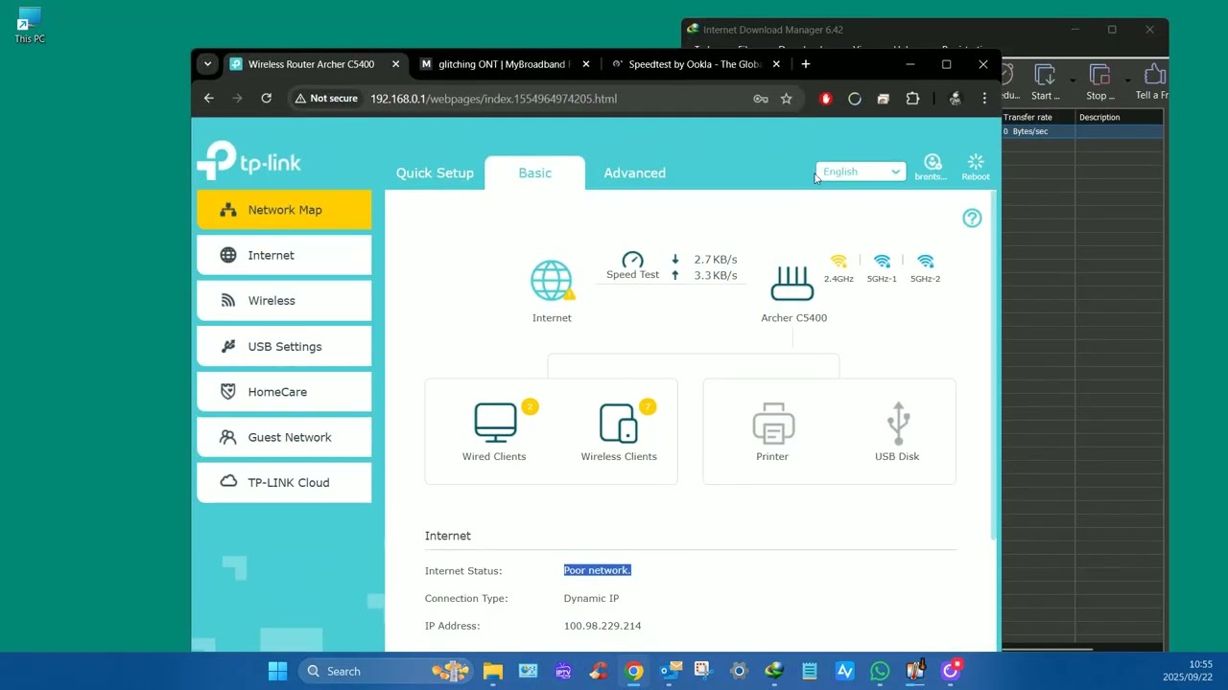This screenshot has height=690, width=1228.
Task: Open the Chrome three-dot menu
Action: point(984,99)
